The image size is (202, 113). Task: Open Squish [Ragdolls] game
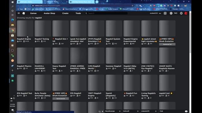coord(114,83)
